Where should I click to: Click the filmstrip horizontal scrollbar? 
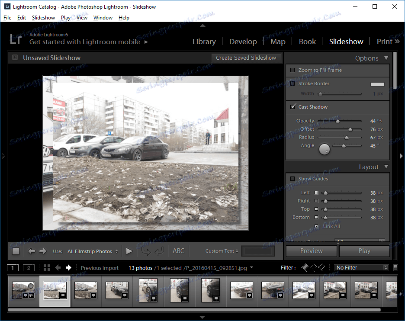click(x=194, y=310)
